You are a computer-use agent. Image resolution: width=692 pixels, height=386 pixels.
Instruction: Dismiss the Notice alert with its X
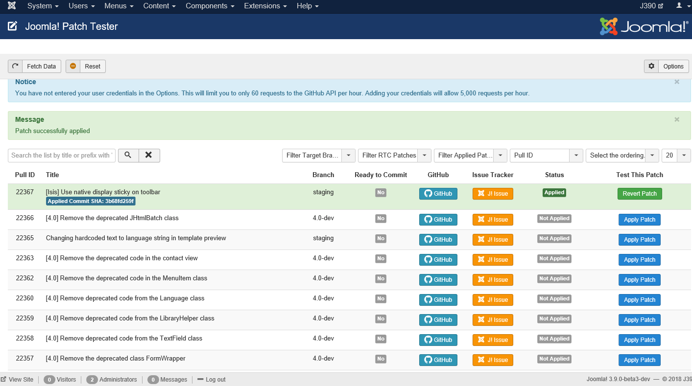[x=677, y=82]
